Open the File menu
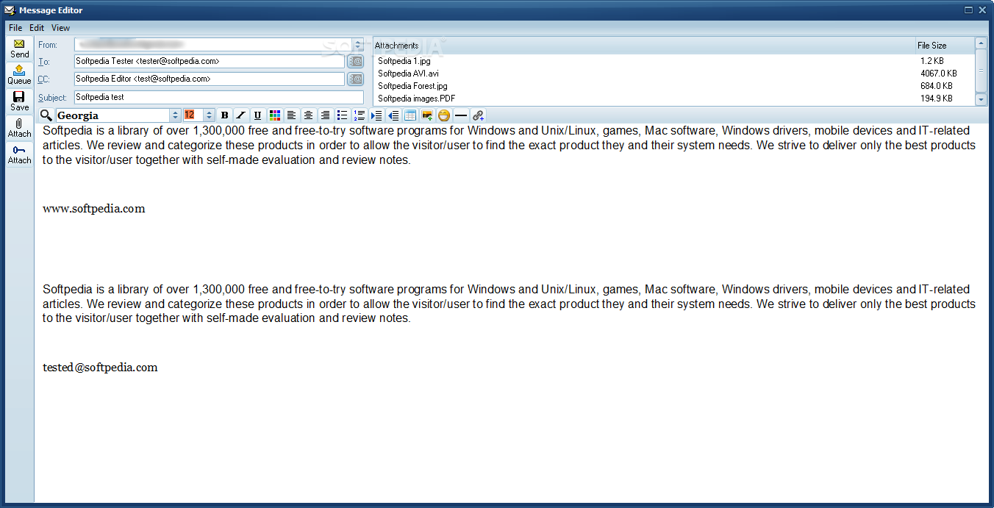 (x=15, y=28)
